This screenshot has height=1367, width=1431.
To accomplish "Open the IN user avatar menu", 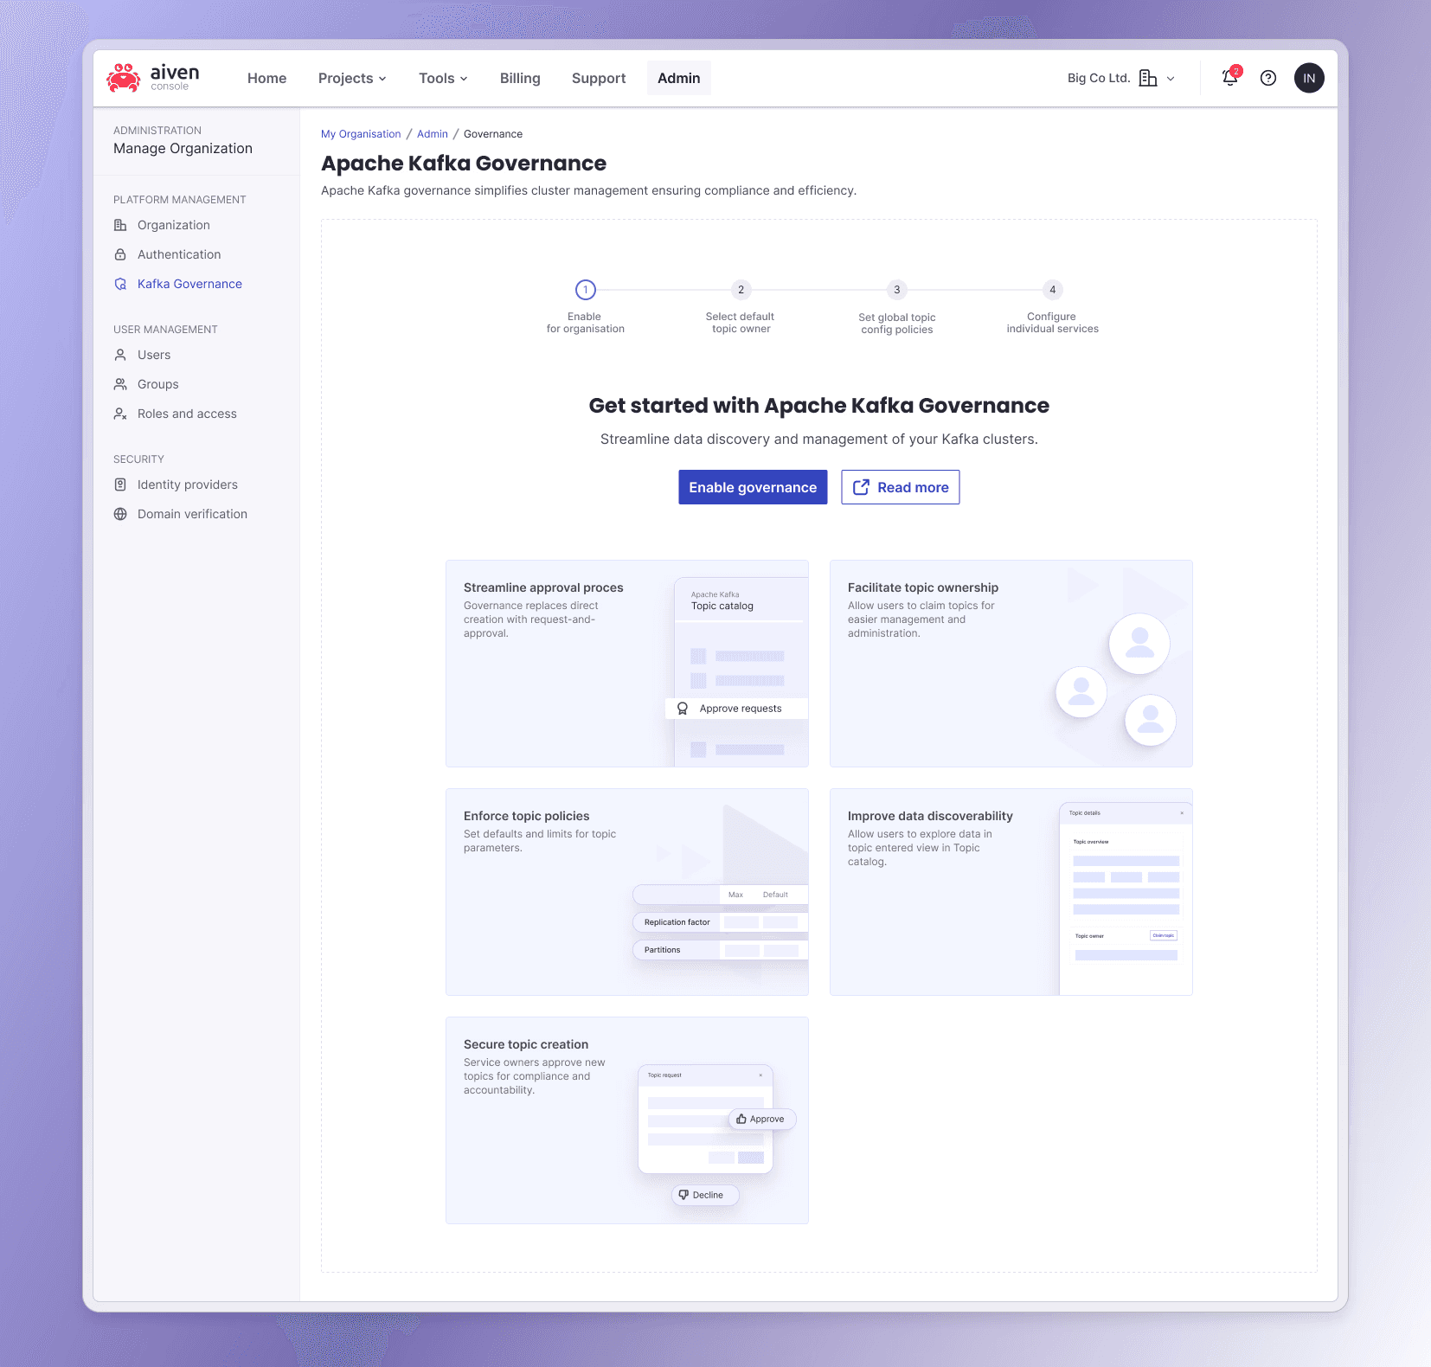I will point(1309,78).
